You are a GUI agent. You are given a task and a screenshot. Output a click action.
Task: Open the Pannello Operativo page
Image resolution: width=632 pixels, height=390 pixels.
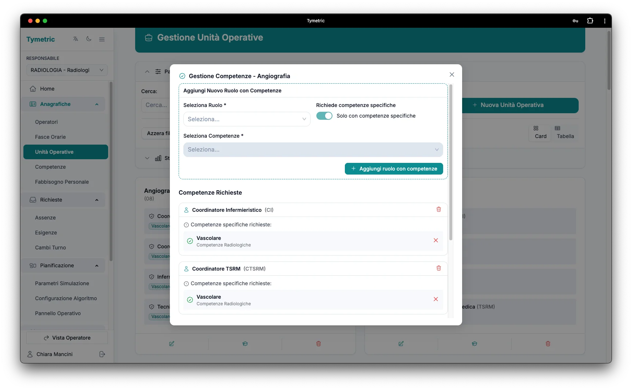[x=58, y=313]
